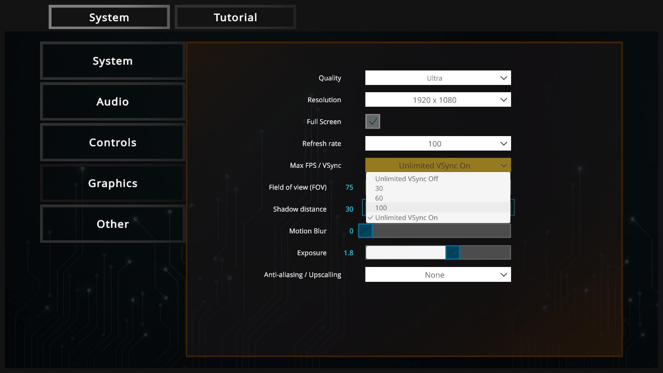Open the Quality dropdown
Screen dimensions: 663x373
pos(438,78)
